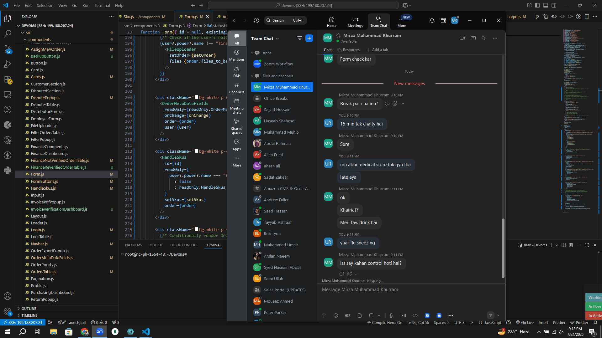Open Zoom notifications bell

432,20
